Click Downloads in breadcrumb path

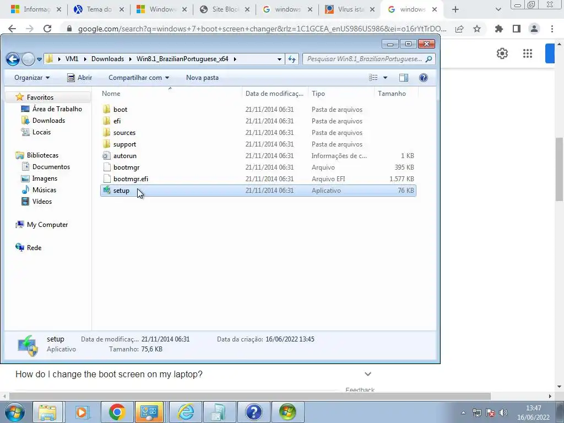tap(107, 59)
